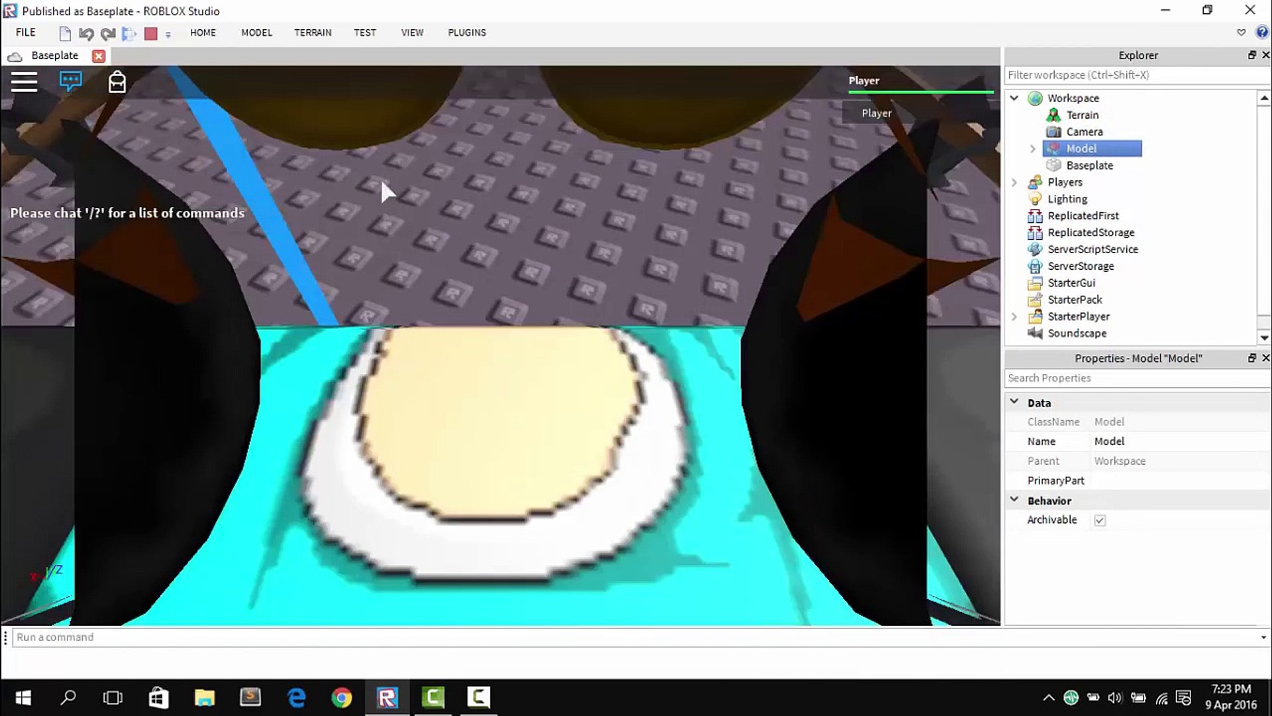This screenshot has width=1272, height=716.
Task: Click the Model tab in the ribbon
Action: 256,32
